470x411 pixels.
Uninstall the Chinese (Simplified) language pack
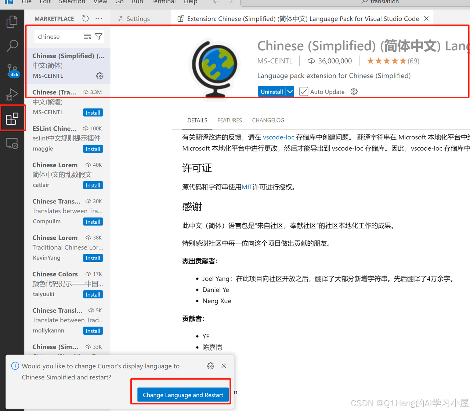272,92
